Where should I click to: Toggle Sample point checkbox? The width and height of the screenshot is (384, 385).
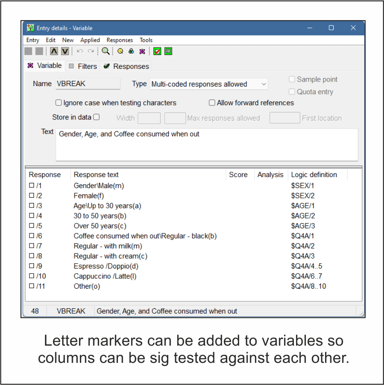tap(292, 79)
